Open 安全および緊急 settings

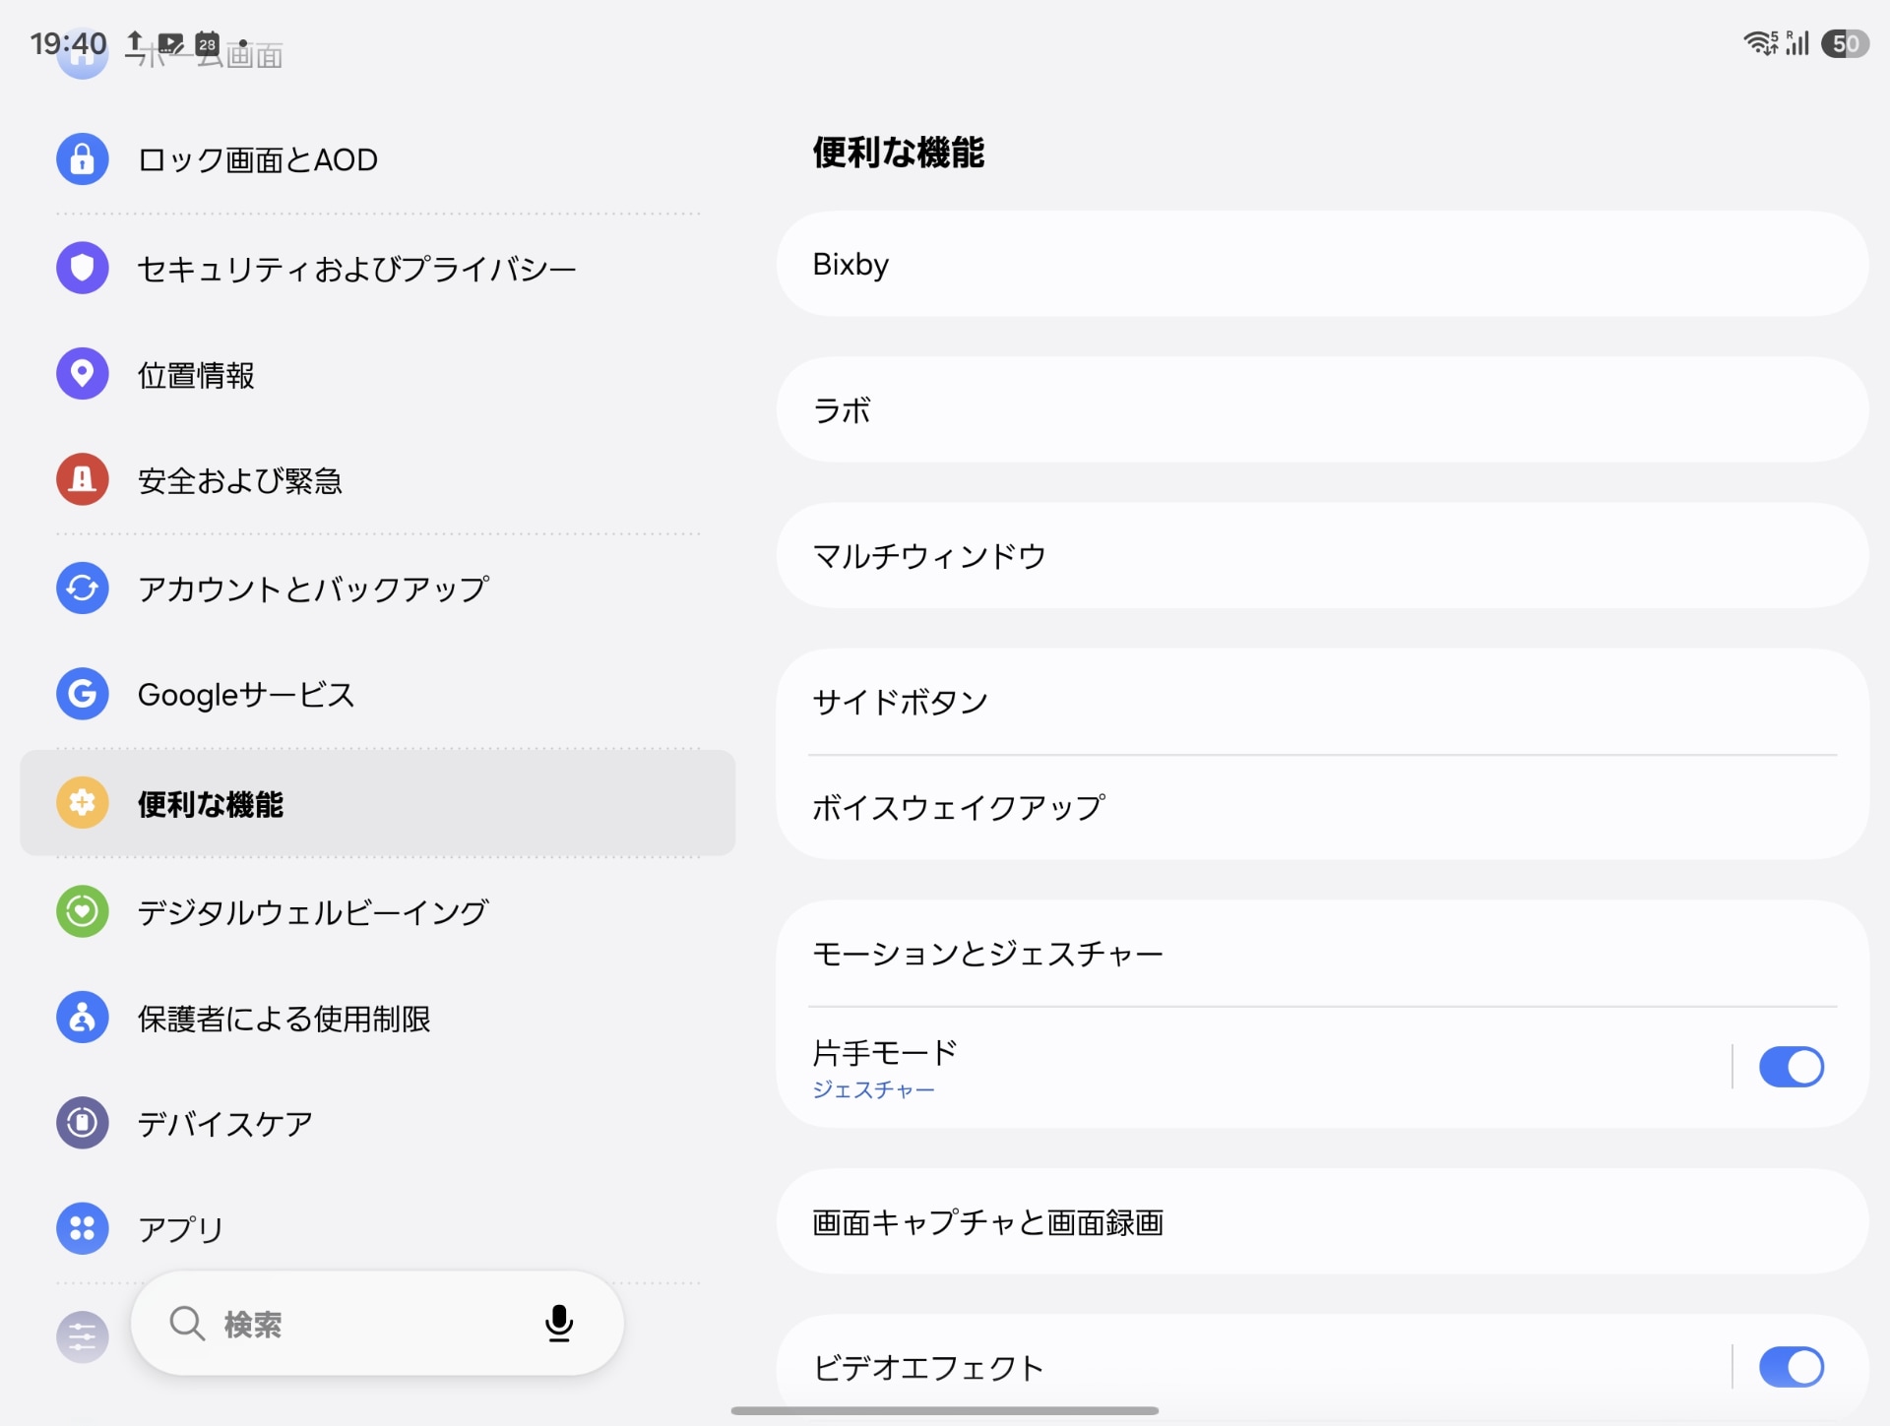[x=378, y=480]
